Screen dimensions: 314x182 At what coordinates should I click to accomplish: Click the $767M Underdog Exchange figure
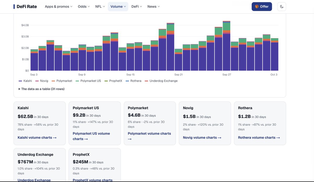(x=25, y=162)
